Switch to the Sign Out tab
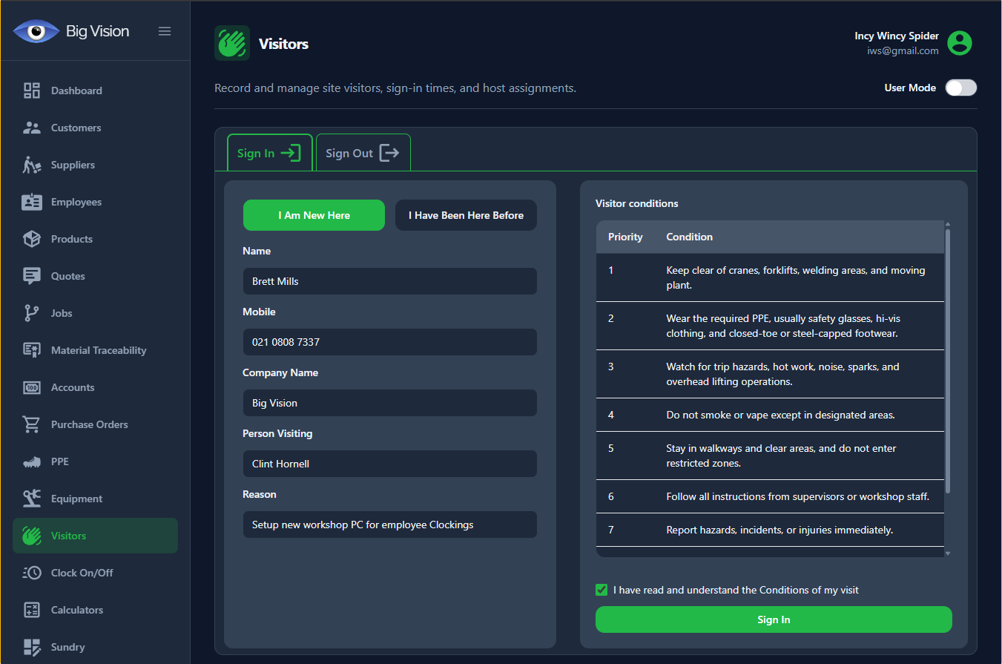This screenshot has width=1002, height=664. (363, 153)
